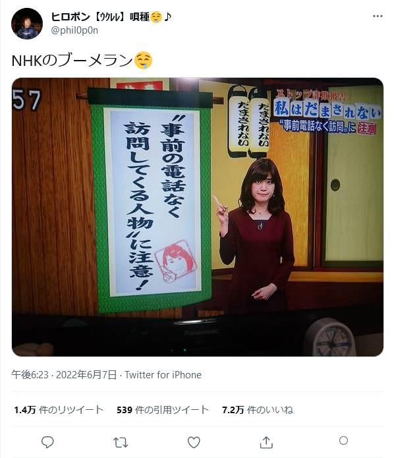The image size is (394, 458).
Task: View the 1.4万 件のリツイート list
Action: pyautogui.click(x=59, y=410)
